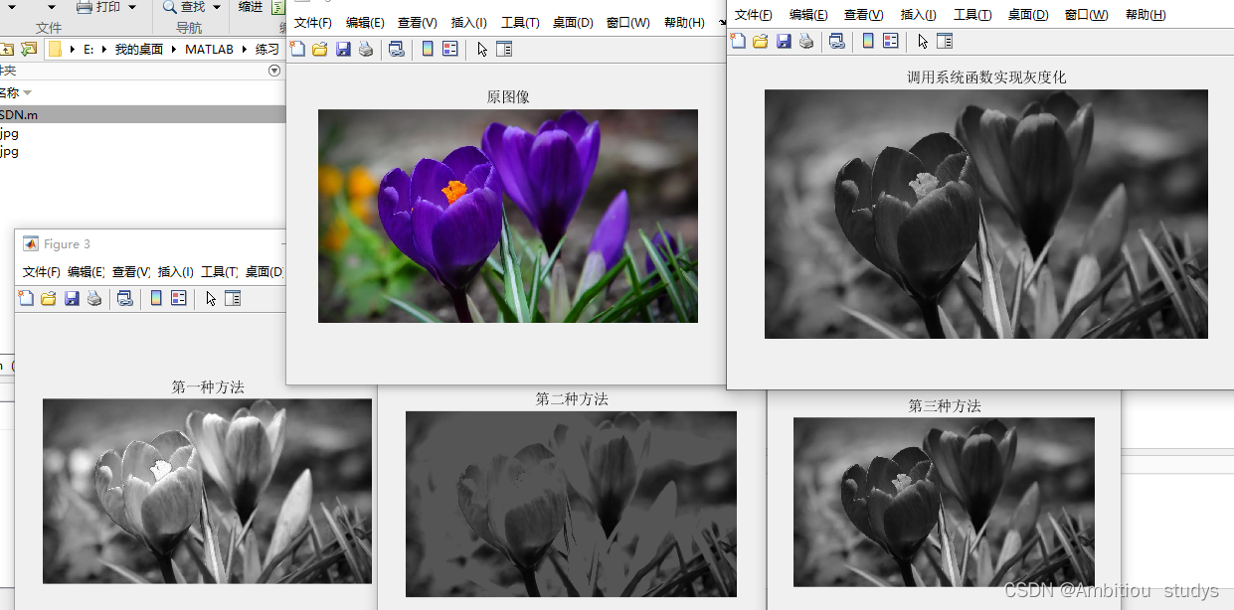The height and width of the screenshot is (610, 1234).
Task: Open 查看(V) menu in 原图像 window
Action: click(417, 23)
